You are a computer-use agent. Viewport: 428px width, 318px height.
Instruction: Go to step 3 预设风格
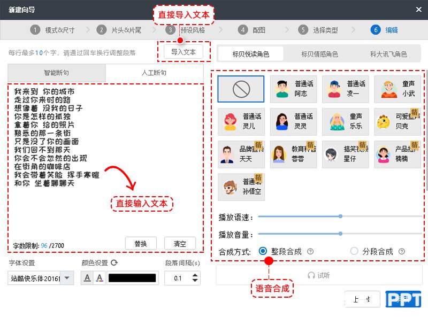(185, 30)
